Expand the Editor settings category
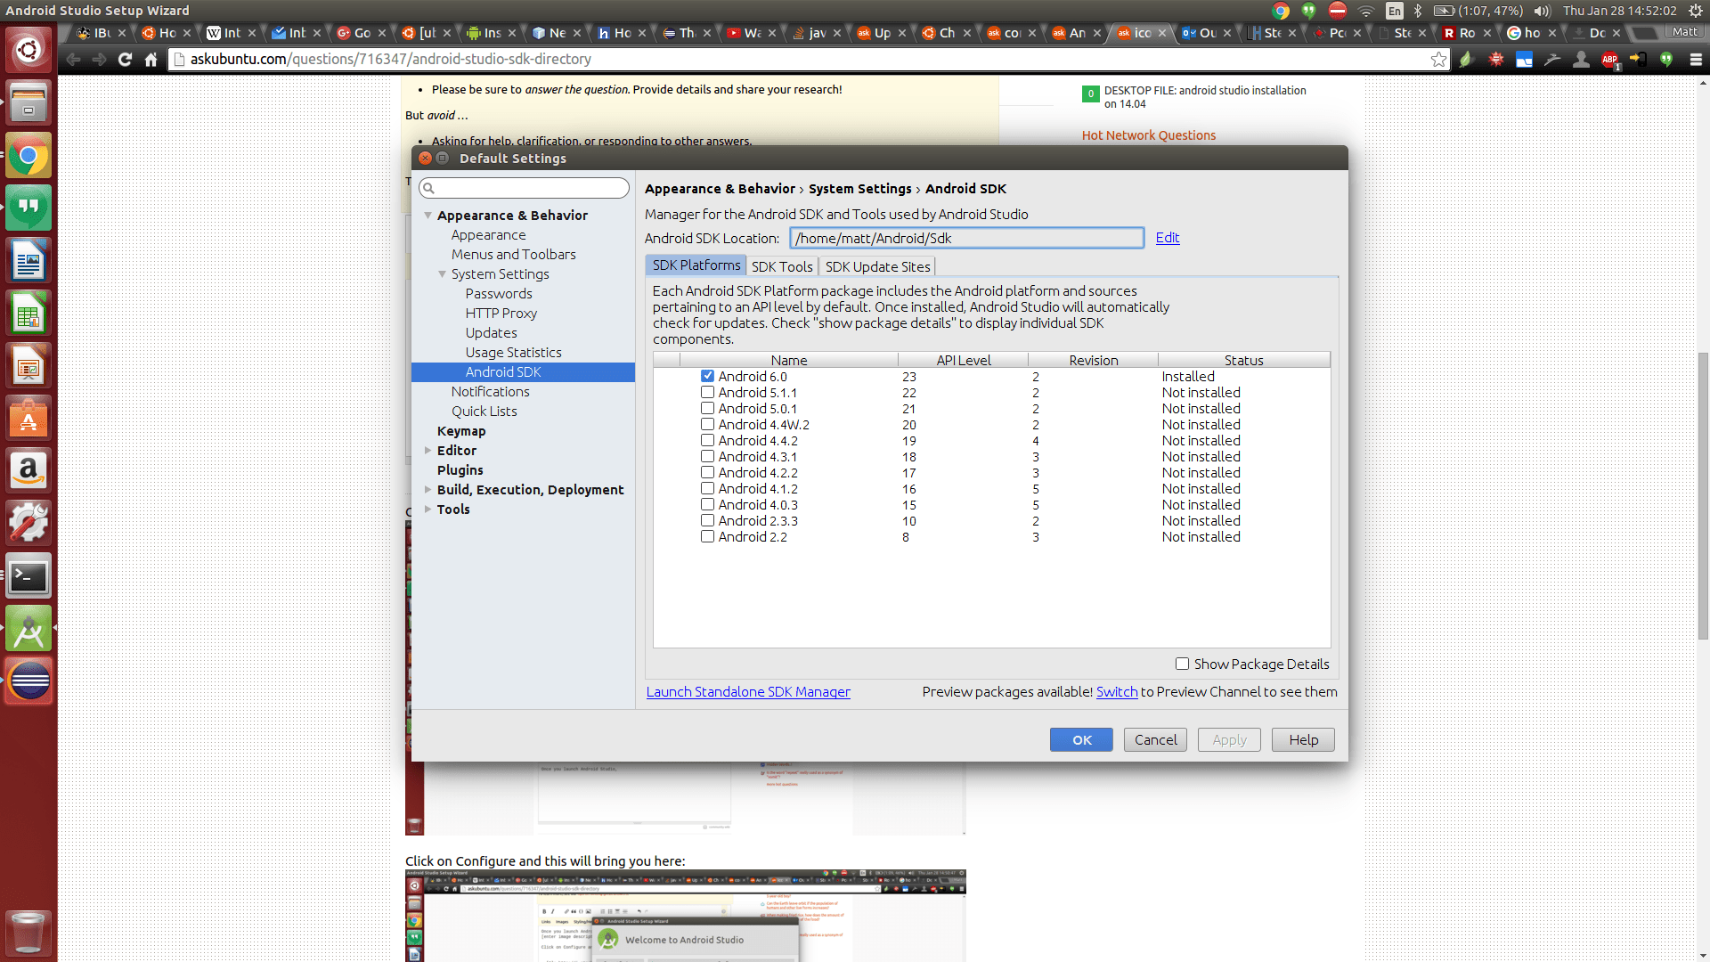 click(428, 451)
